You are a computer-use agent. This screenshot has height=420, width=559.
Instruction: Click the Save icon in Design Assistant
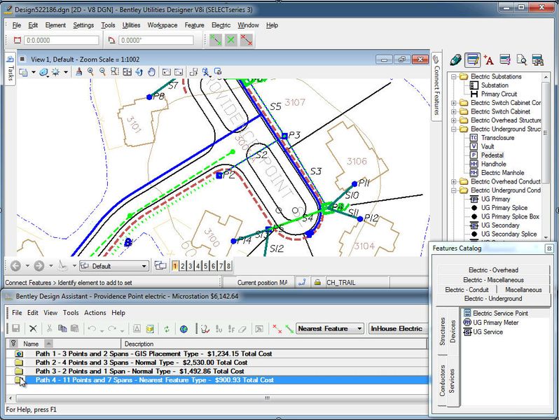click(x=15, y=328)
